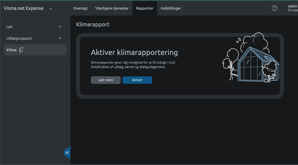Open the help question mark icon
The image size is (298, 165).
pyautogui.click(x=274, y=8)
